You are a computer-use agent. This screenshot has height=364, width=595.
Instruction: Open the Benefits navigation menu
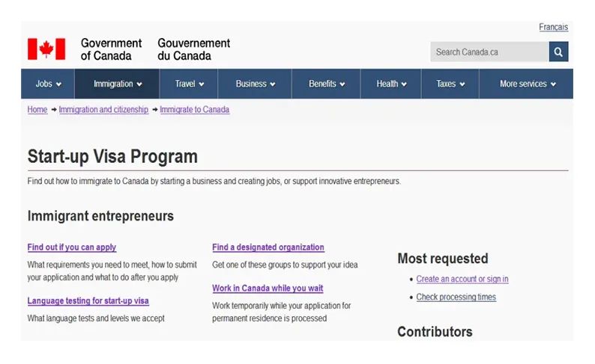pyautogui.click(x=326, y=84)
